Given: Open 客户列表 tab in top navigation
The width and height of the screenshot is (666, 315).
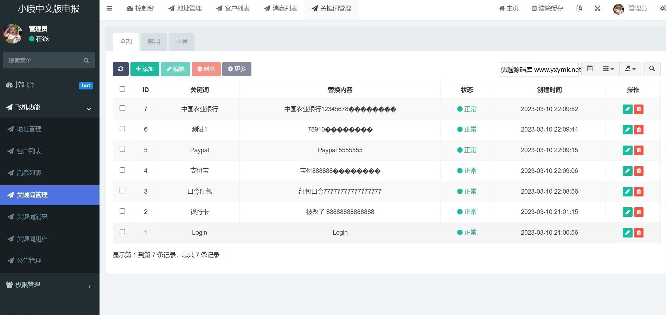Looking at the screenshot, I should click(233, 8).
